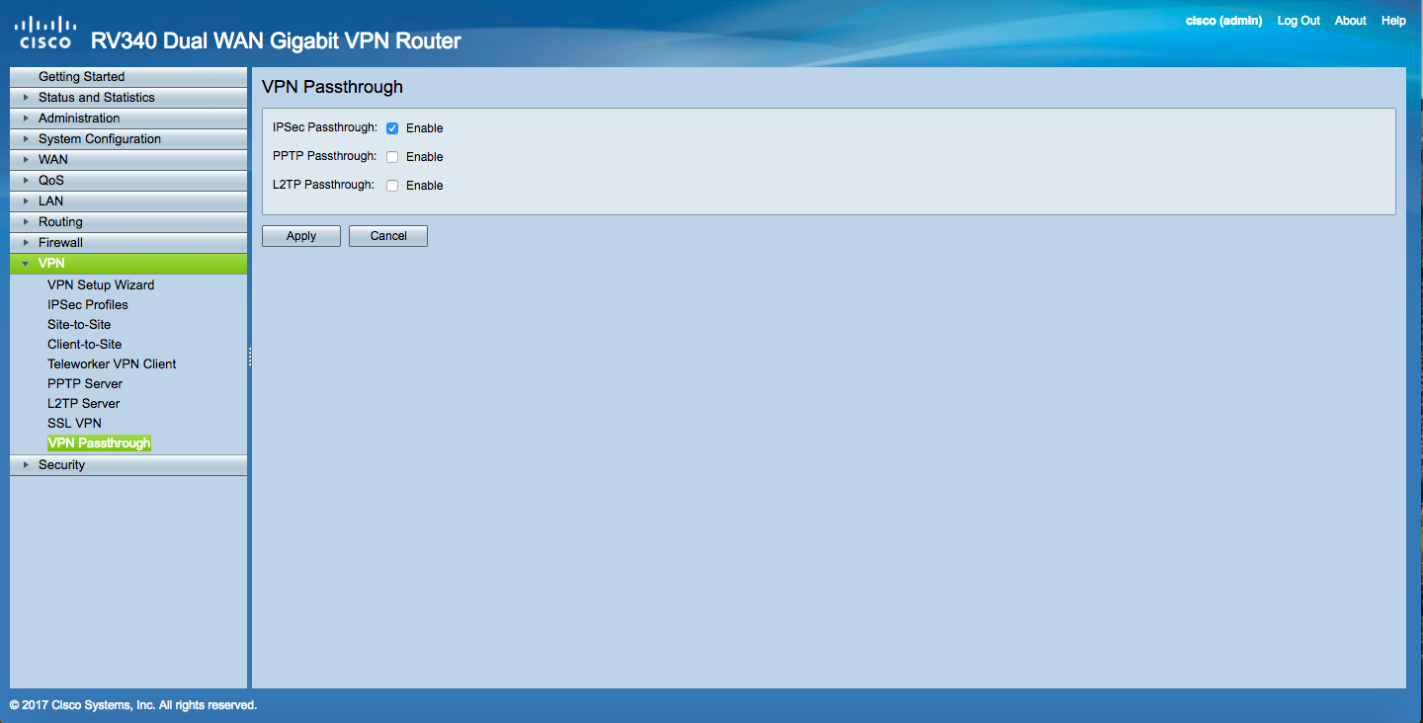Select the QoS menu label
Screen dimensions: 1423x723
51,181
